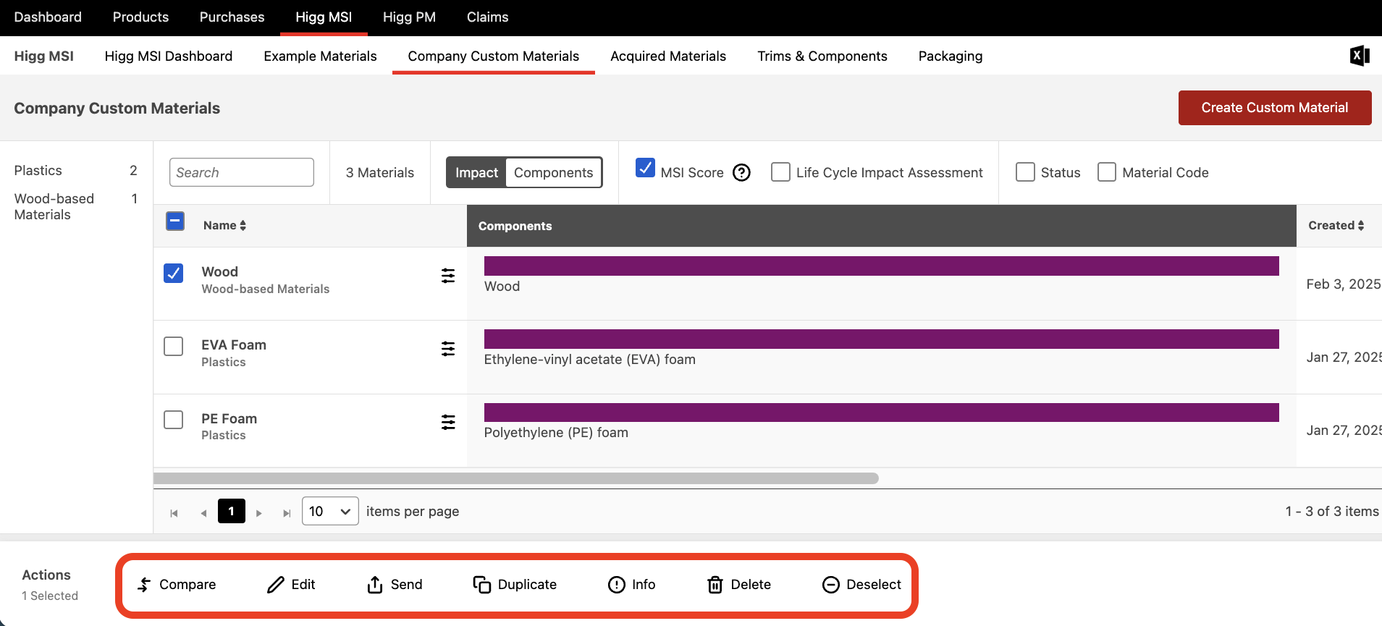This screenshot has width=1382, height=626.
Task: Open the Trims & Components tab
Action: click(822, 56)
